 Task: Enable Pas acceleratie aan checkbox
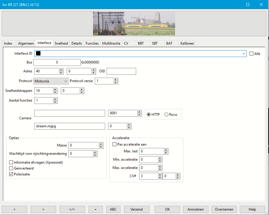[x=115, y=144]
